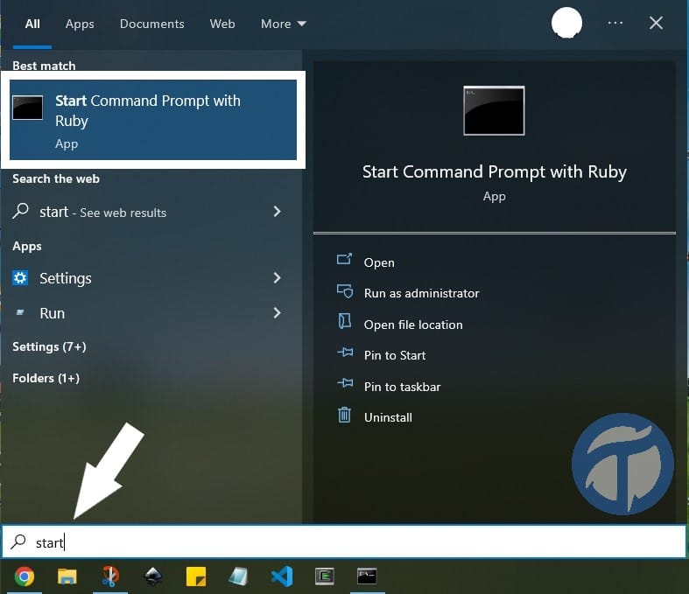Launch the Snipping Tool taskbar icon
This screenshot has width=689, height=594.
[110, 576]
